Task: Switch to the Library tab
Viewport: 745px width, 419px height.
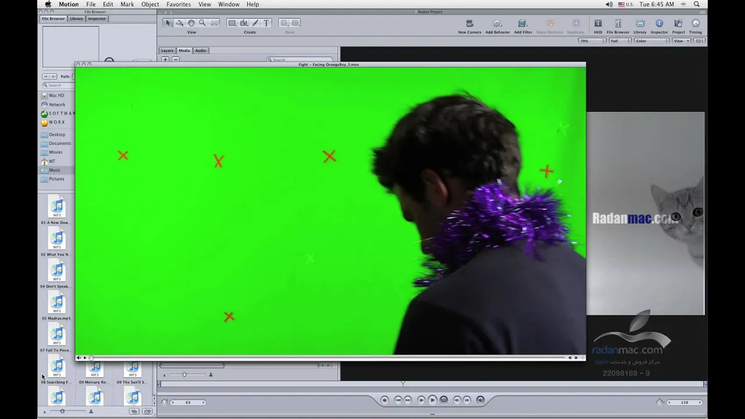Action: pos(76,19)
